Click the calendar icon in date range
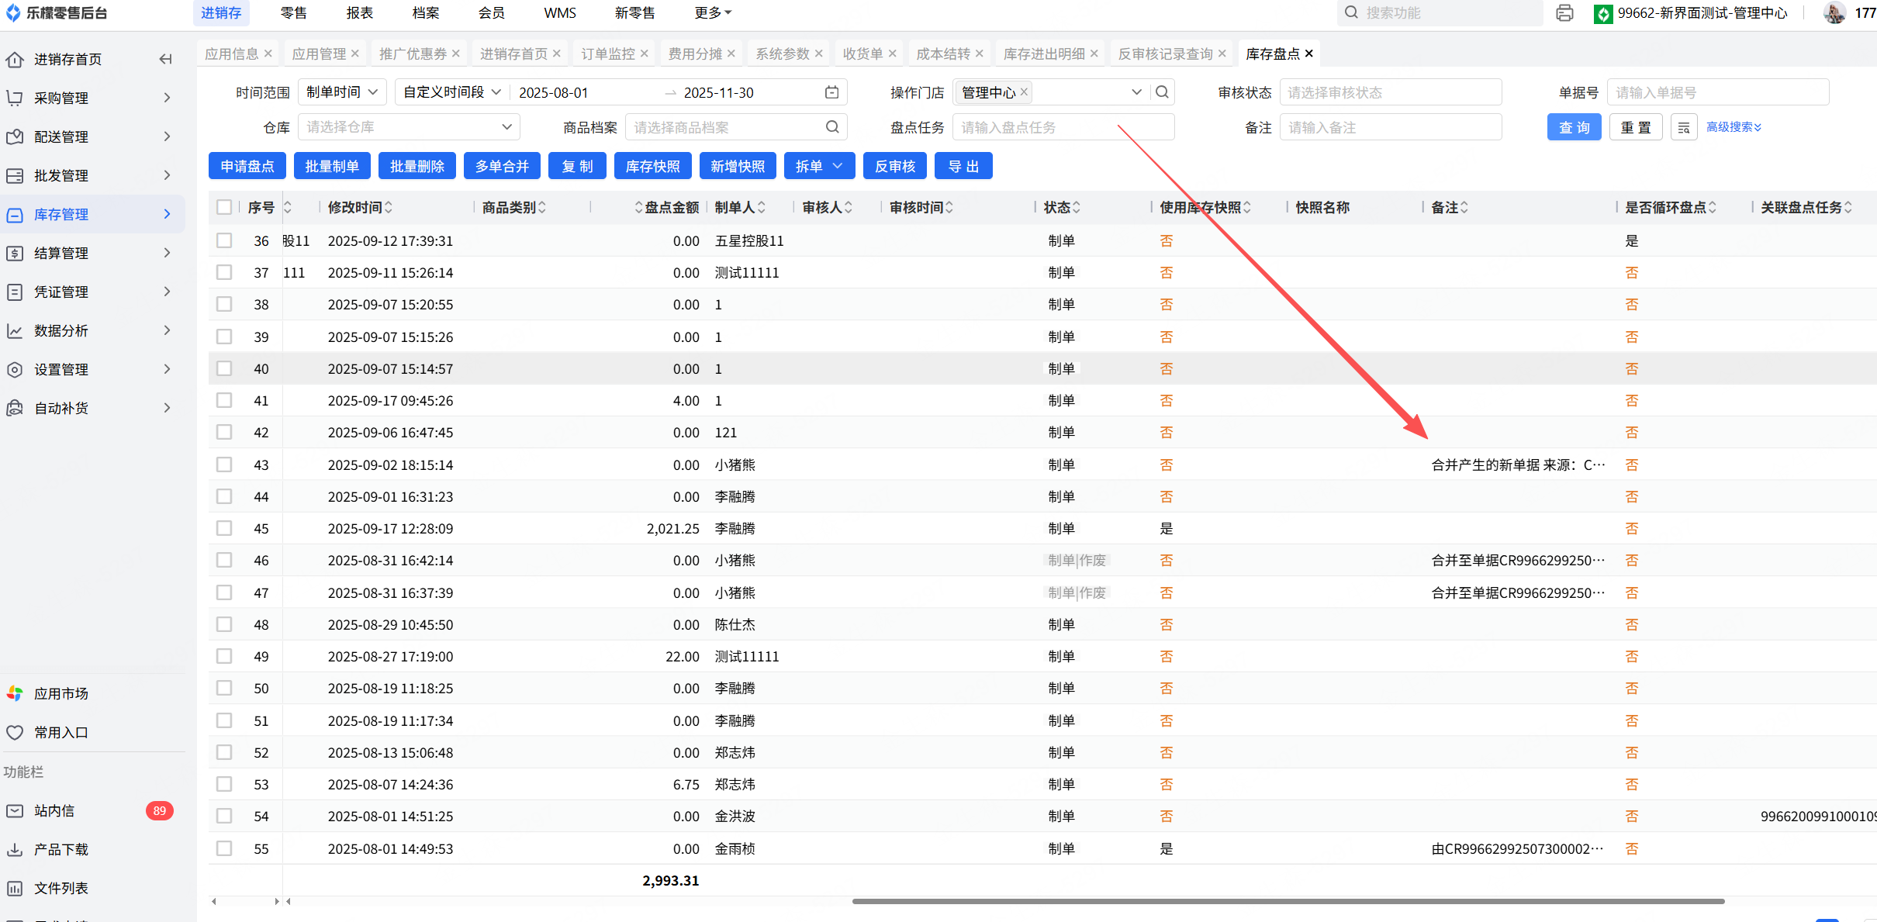1877x922 pixels. [831, 92]
